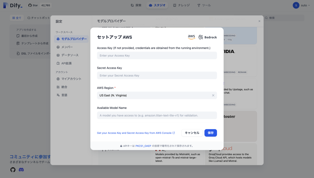Viewport: 314px width, 178px height.
Task: Open the Discord community icon
Action: point(21,170)
